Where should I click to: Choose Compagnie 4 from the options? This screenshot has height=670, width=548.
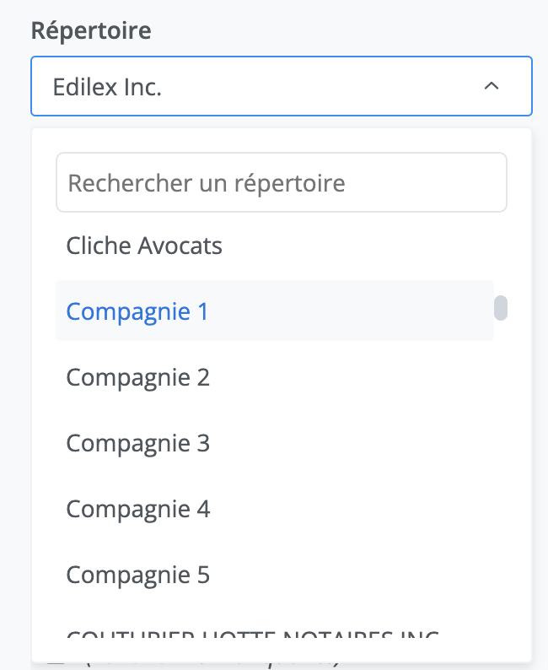click(138, 509)
